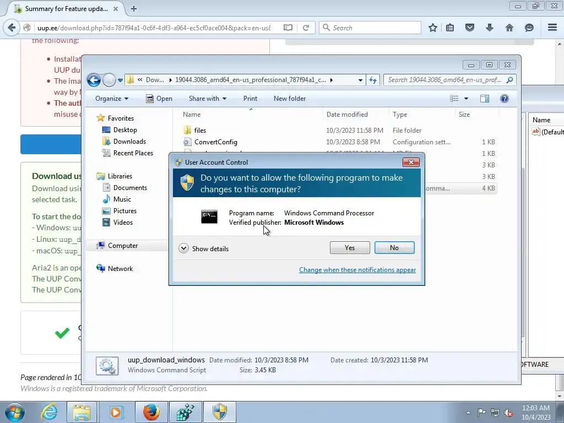The image size is (564, 423).
Task: Open Pocket icon in Firefox toolbar
Action: click(470, 28)
